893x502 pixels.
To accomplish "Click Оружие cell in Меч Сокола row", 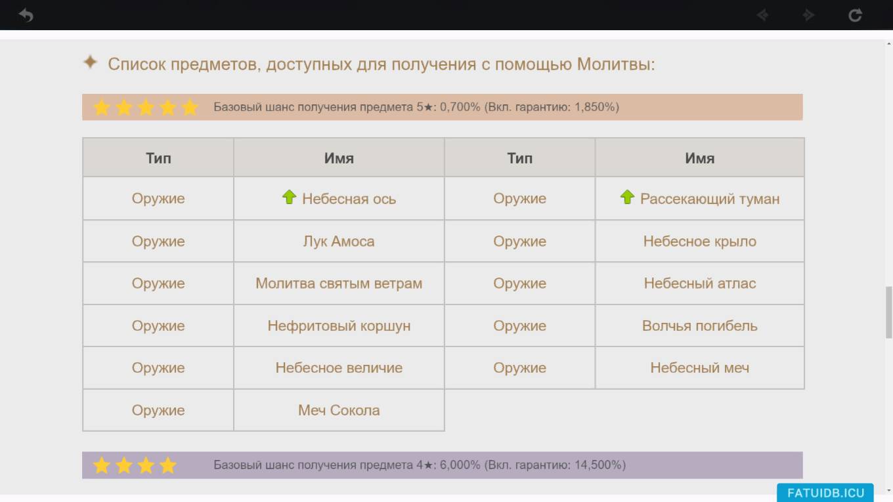I will (x=158, y=410).
